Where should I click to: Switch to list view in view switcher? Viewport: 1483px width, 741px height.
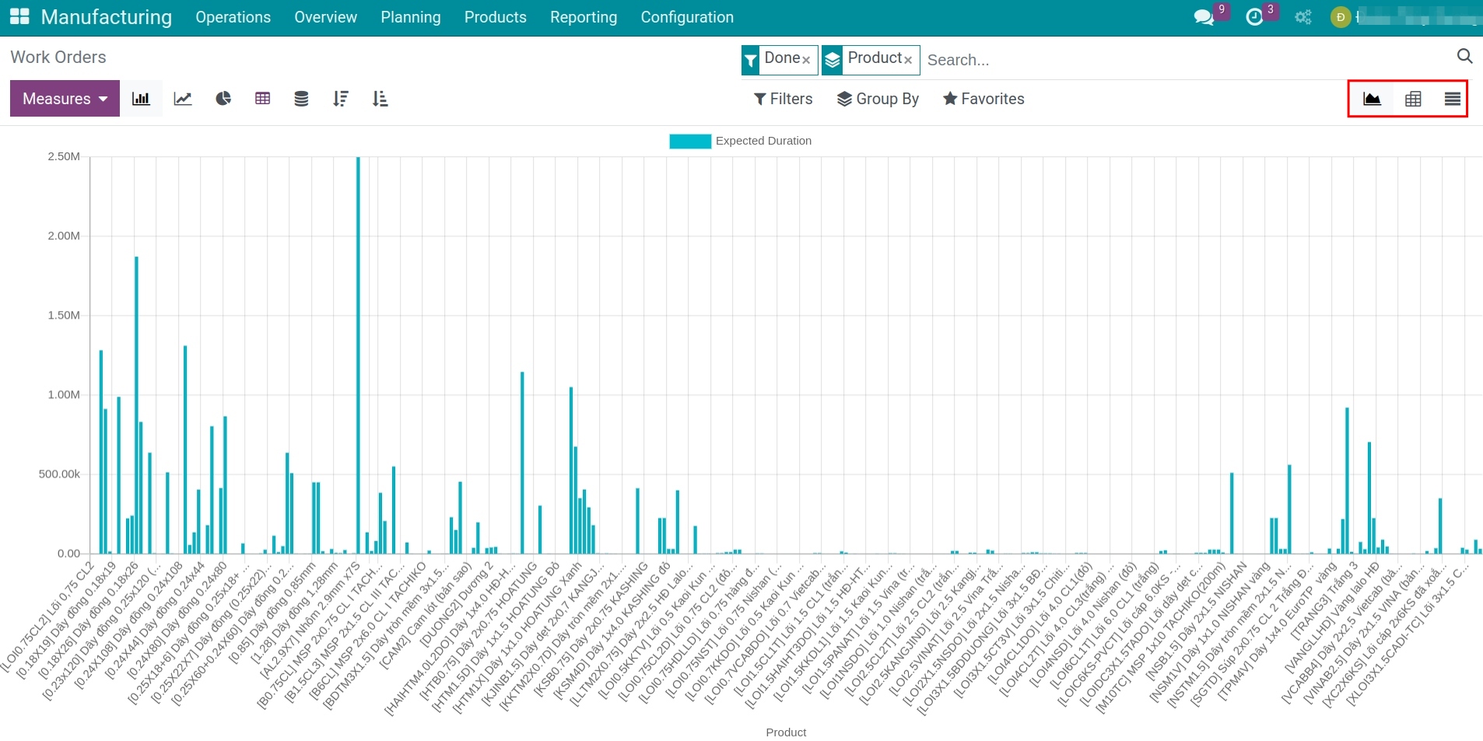point(1452,99)
